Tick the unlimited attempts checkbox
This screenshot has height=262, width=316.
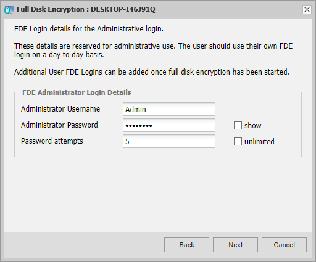[238, 141]
